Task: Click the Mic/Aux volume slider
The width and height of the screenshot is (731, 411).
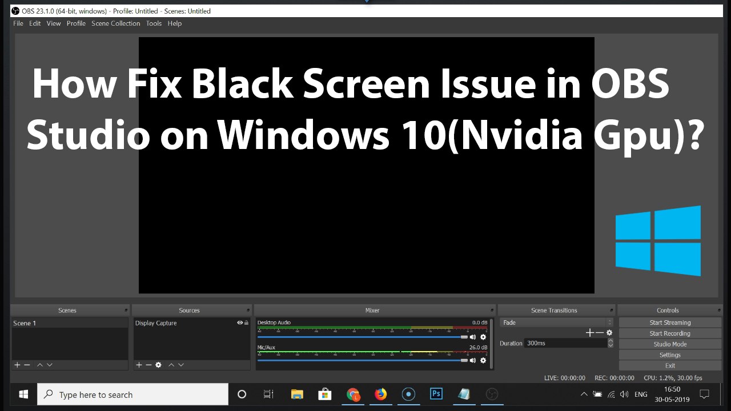Action: point(363,360)
